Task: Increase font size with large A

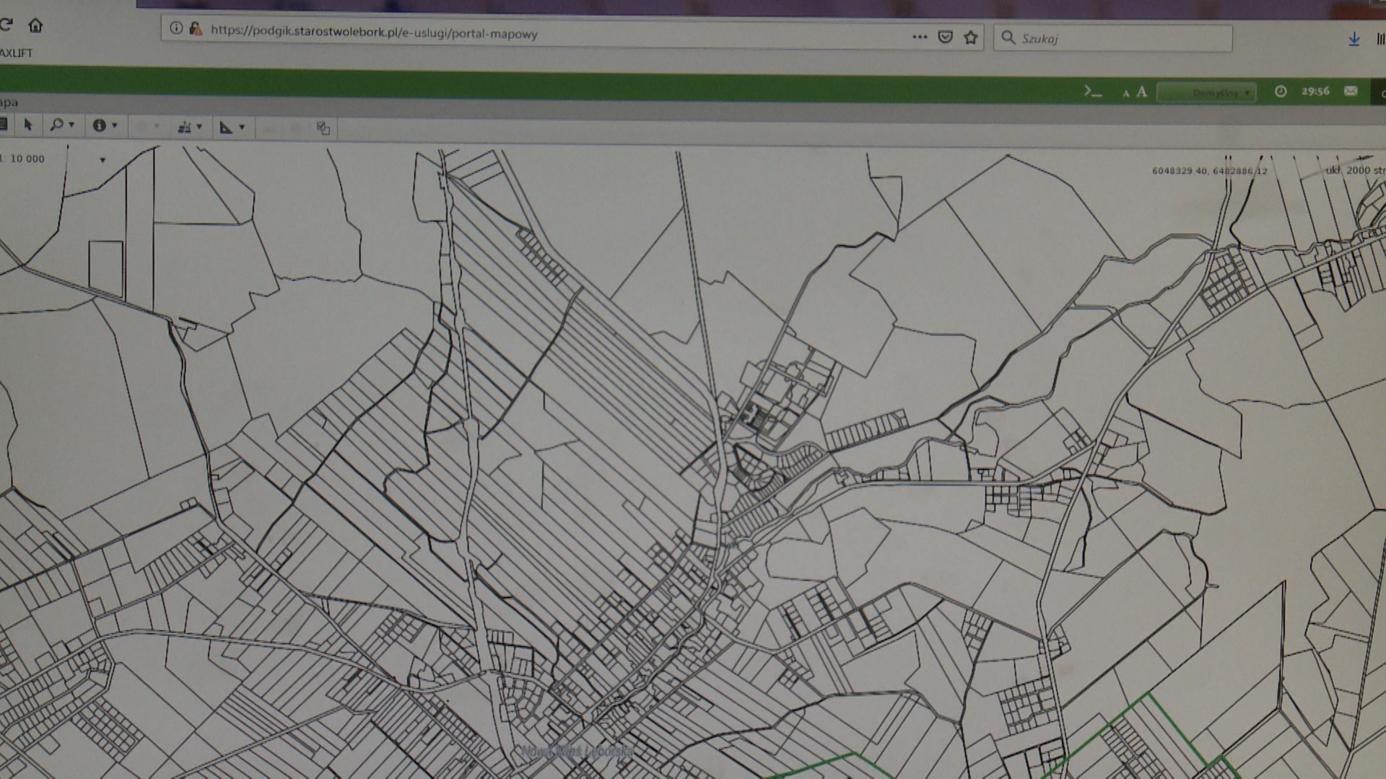Action: click(x=1141, y=92)
